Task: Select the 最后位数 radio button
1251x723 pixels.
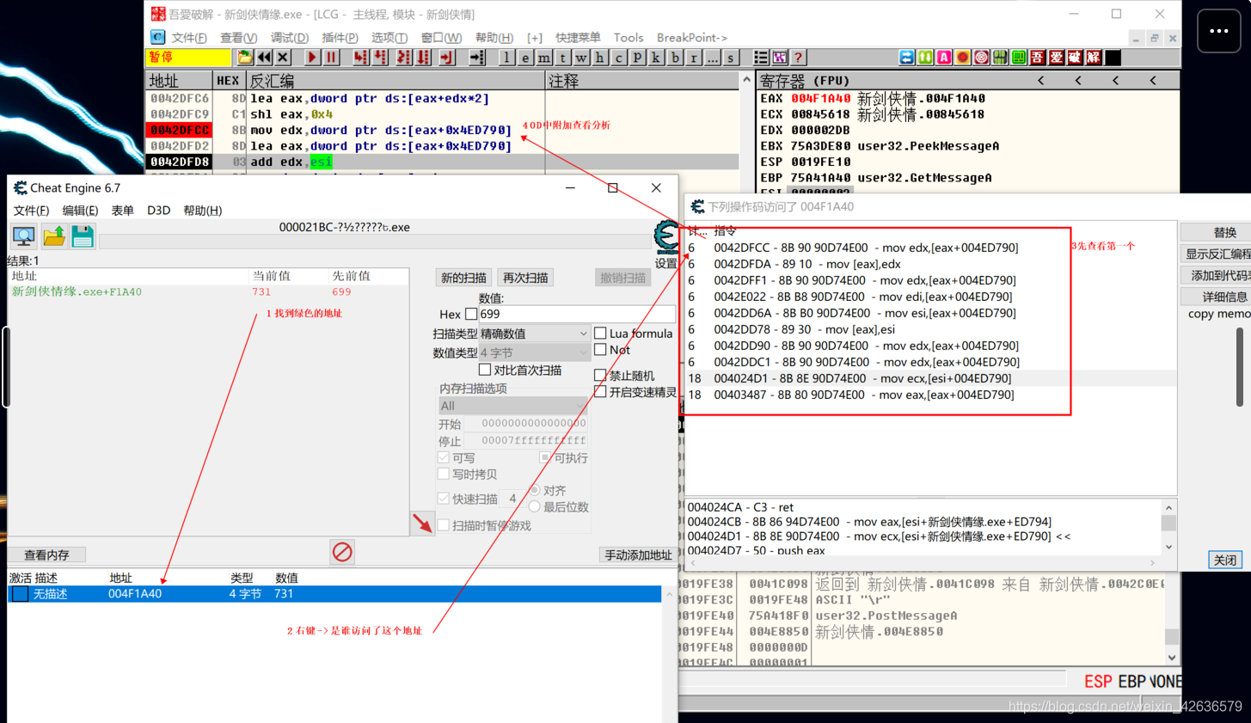Action: [535, 507]
